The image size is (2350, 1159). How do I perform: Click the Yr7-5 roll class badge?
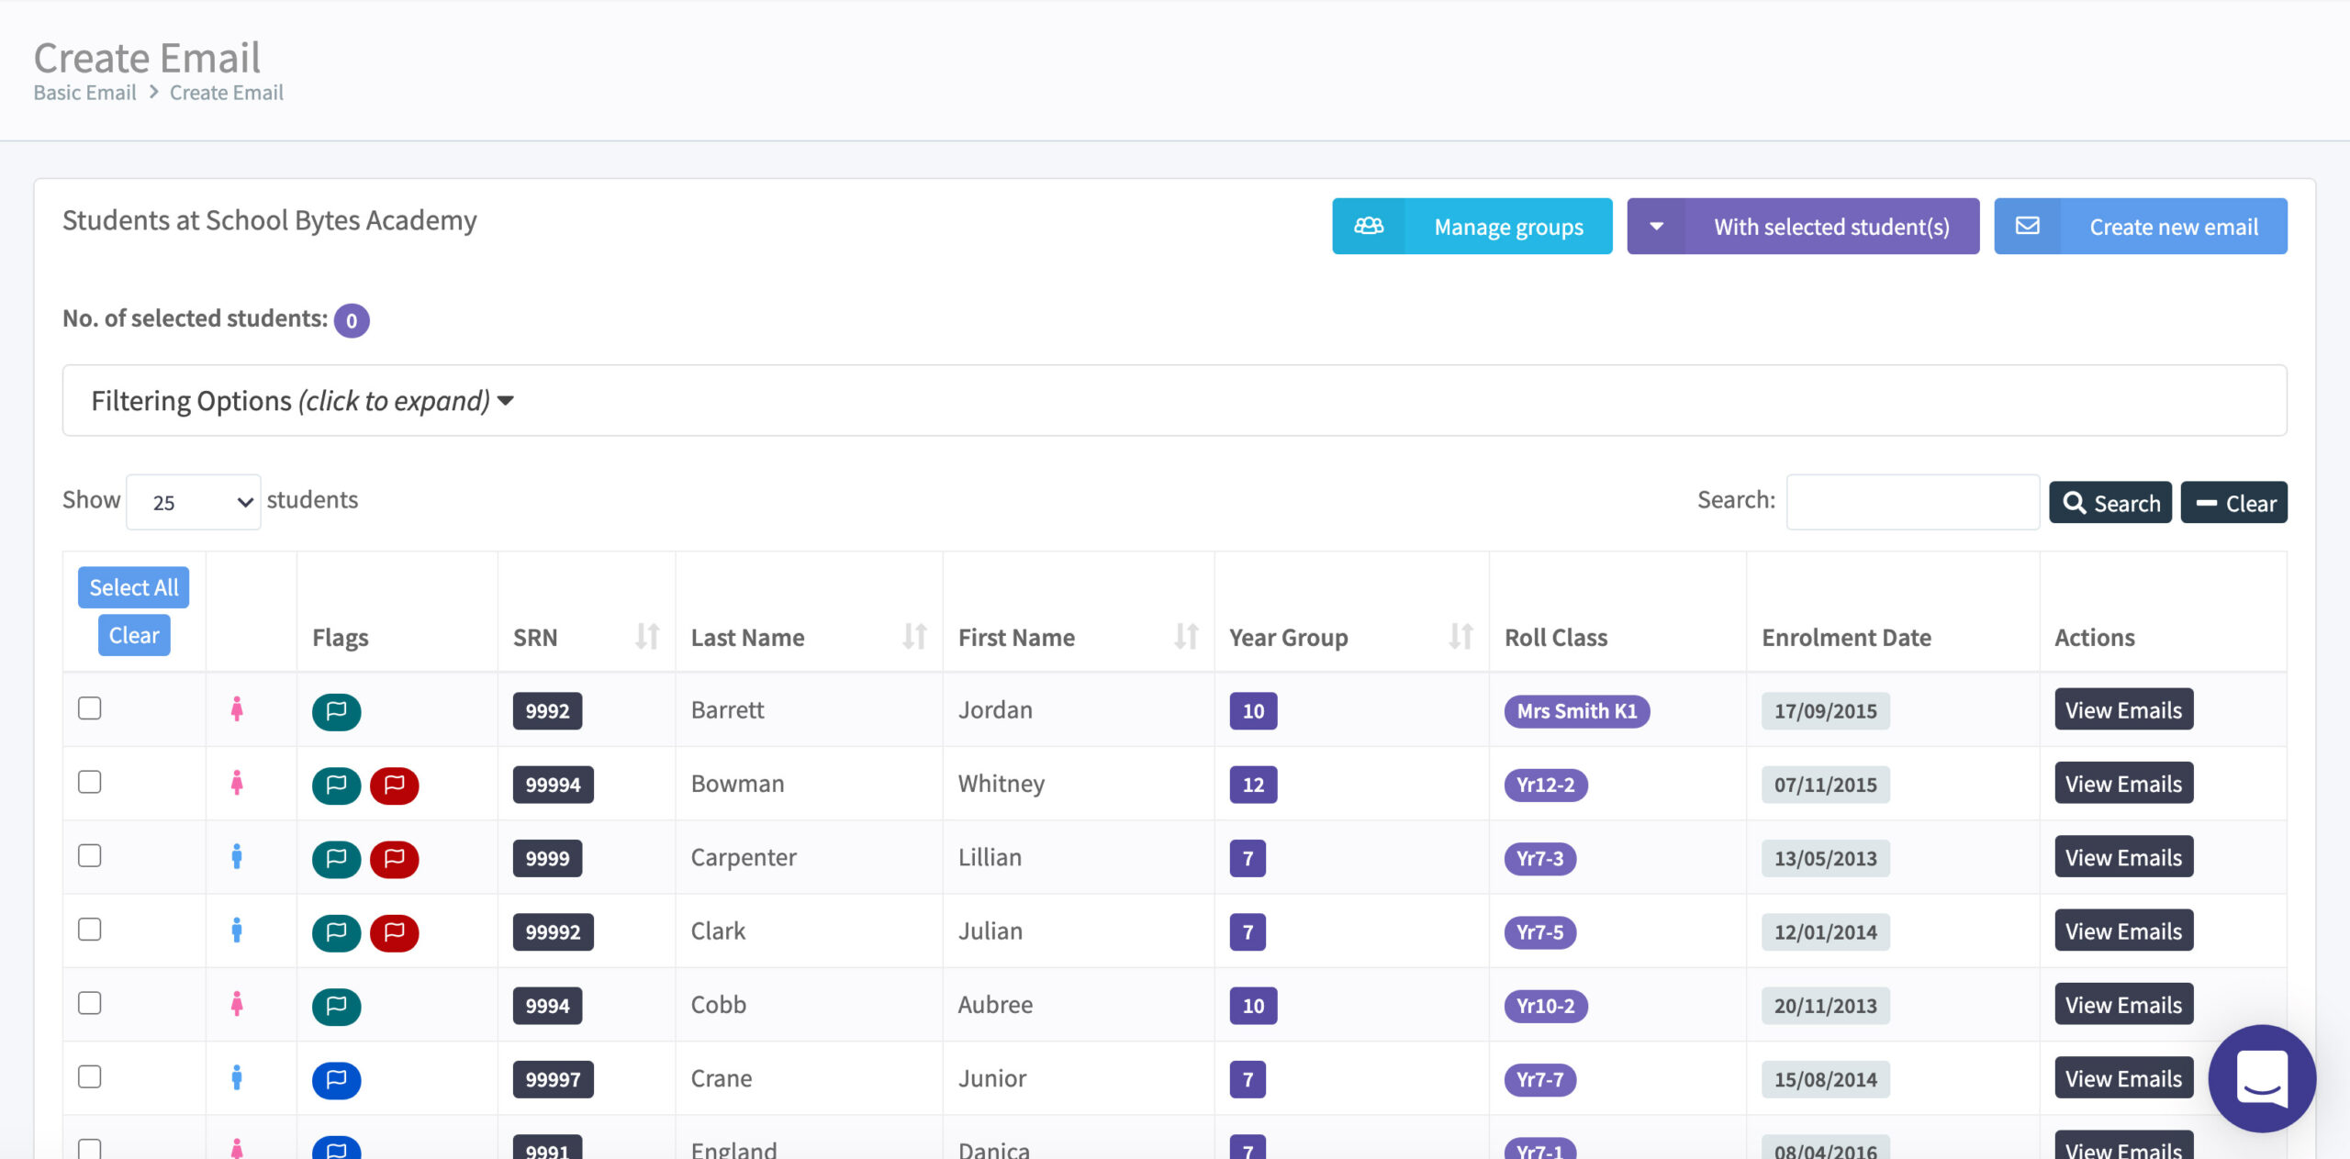1540,932
